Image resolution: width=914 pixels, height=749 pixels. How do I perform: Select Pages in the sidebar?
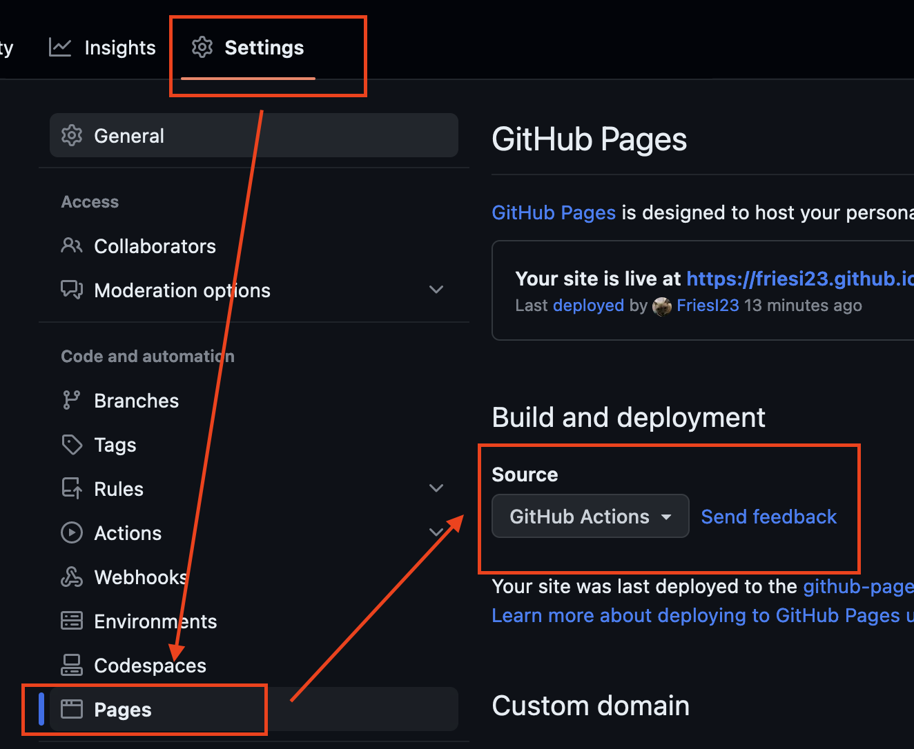[x=254, y=709]
